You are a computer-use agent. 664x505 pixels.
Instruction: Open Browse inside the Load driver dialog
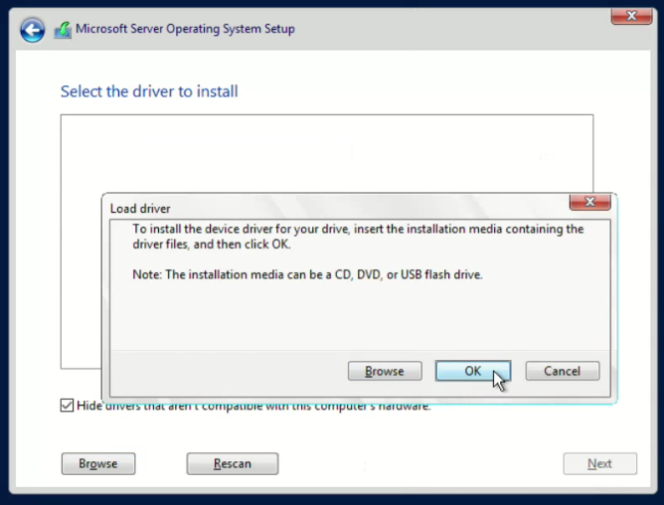tap(385, 371)
